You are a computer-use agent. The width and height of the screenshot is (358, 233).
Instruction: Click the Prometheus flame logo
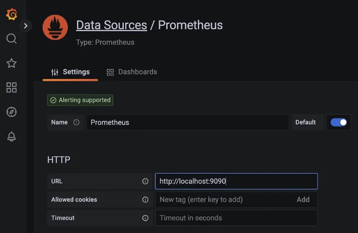point(55,27)
